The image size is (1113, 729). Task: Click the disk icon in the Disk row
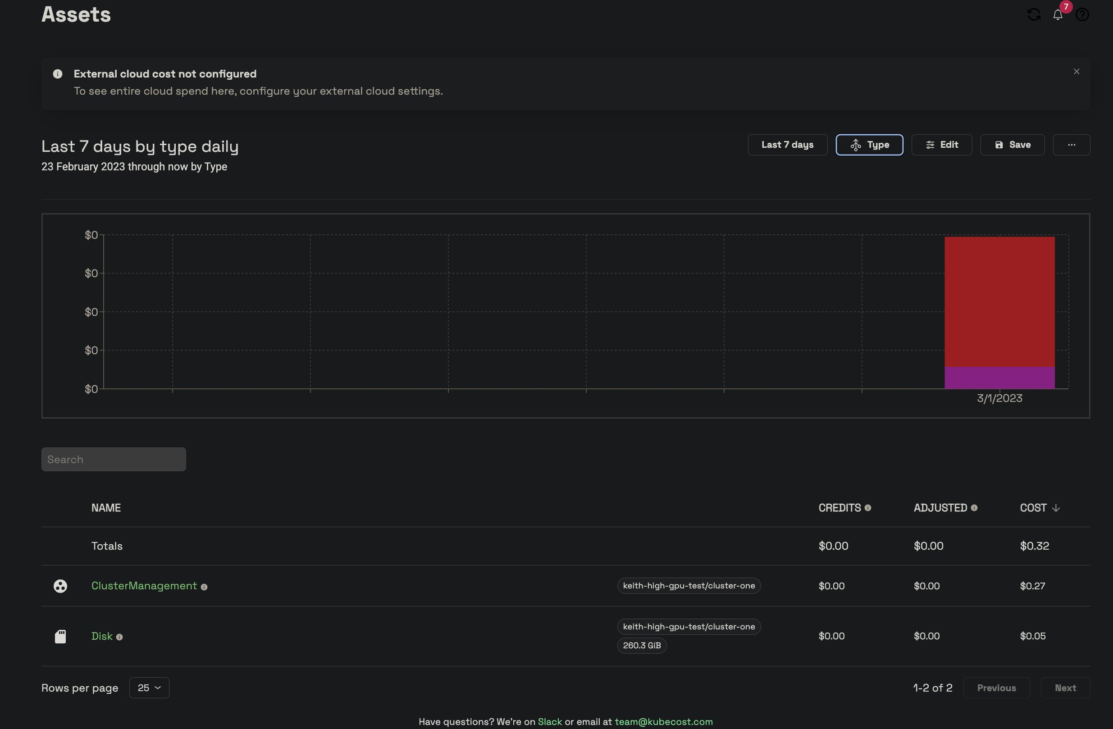(60, 636)
